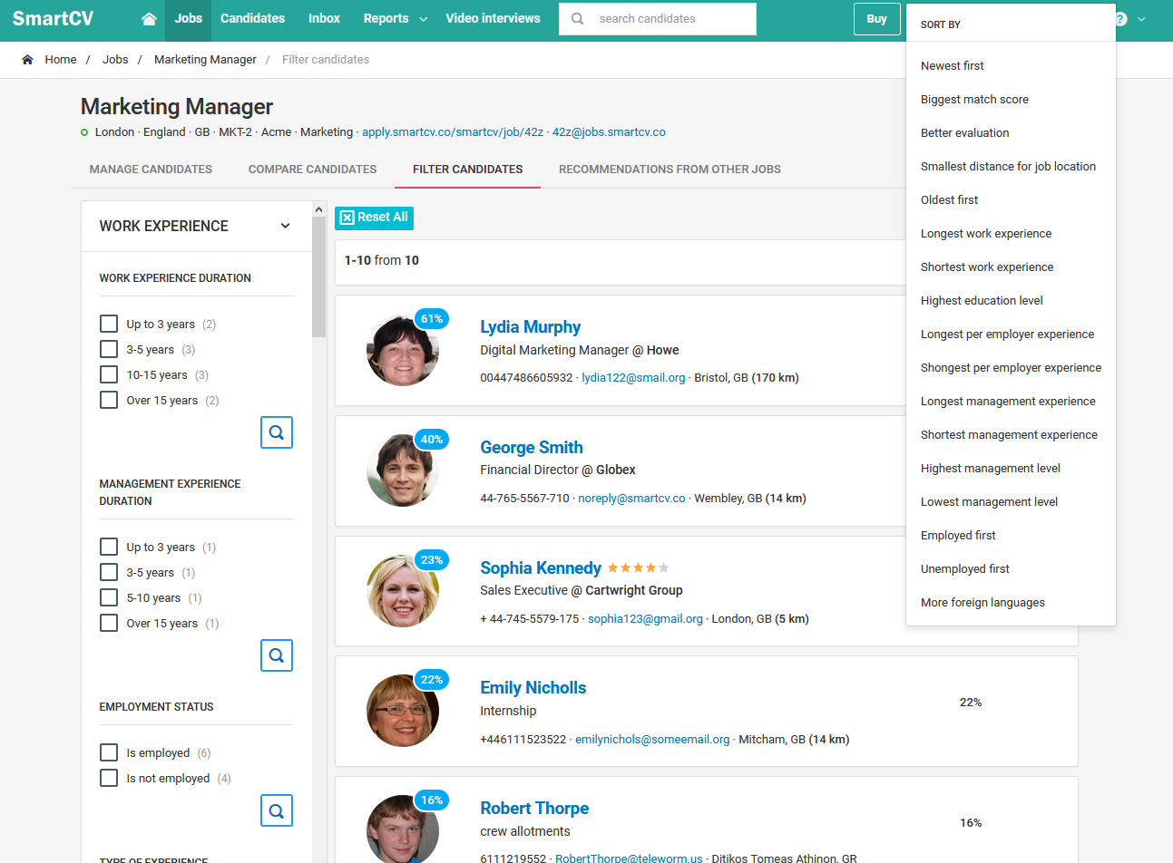The width and height of the screenshot is (1173, 863).
Task: Enable management experience '3-5 years' (1)
Action: pos(109,572)
